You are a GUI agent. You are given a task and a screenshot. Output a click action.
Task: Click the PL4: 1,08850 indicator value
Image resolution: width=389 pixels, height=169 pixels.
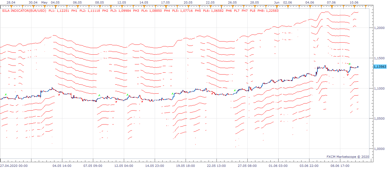pyautogui.click(x=151, y=11)
